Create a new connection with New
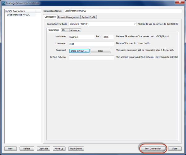 click(10, 148)
